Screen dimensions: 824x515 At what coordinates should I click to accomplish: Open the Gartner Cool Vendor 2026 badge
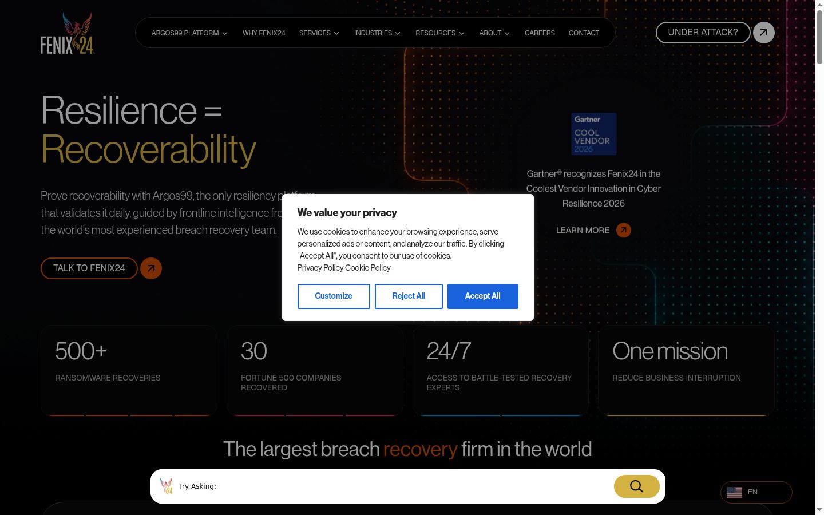[594, 134]
